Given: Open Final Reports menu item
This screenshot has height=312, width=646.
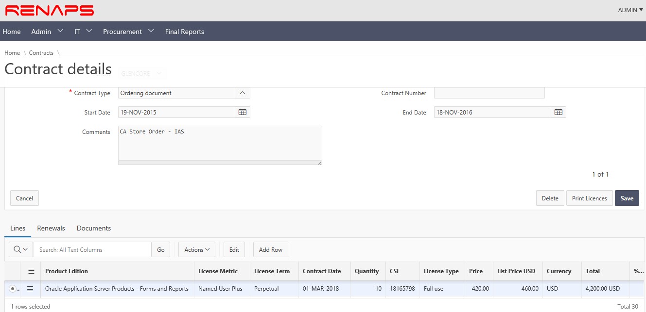Looking at the screenshot, I should 185,32.
